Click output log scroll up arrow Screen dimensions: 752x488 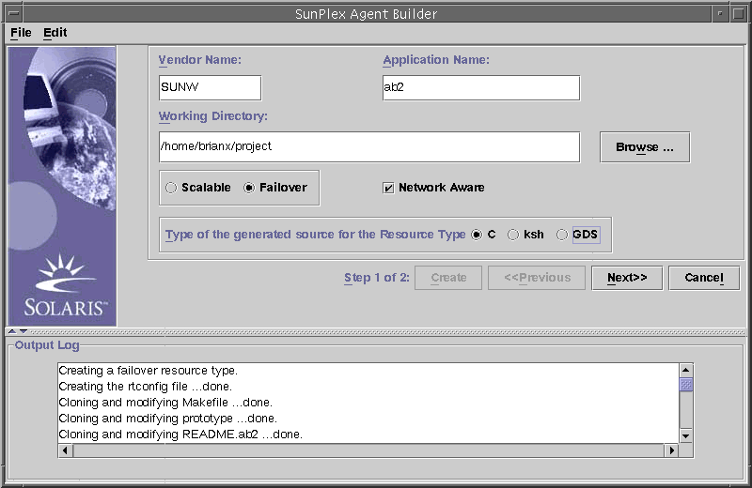coord(686,370)
